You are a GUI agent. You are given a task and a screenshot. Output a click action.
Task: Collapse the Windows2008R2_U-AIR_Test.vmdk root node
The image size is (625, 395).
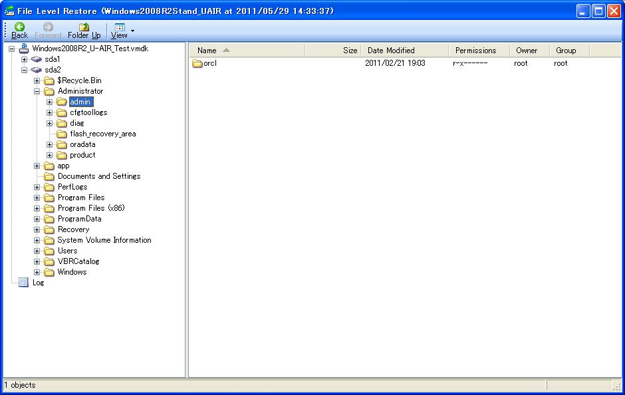11,49
